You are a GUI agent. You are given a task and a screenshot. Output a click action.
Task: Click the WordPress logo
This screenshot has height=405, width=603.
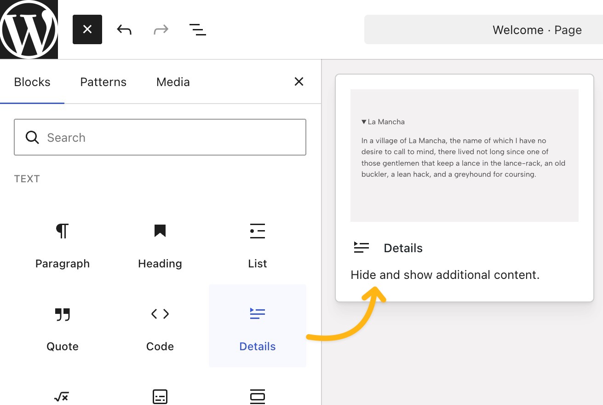click(x=29, y=29)
